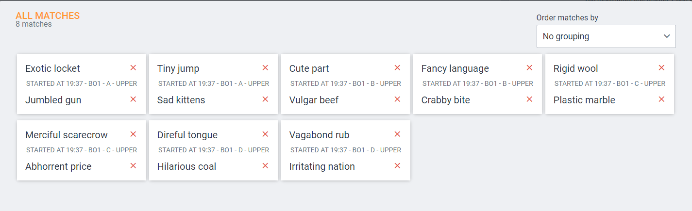Click the ALL MATCHES heading
The height and width of the screenshot is (211, 692).
pyautogui.click(x=48, y=16)
